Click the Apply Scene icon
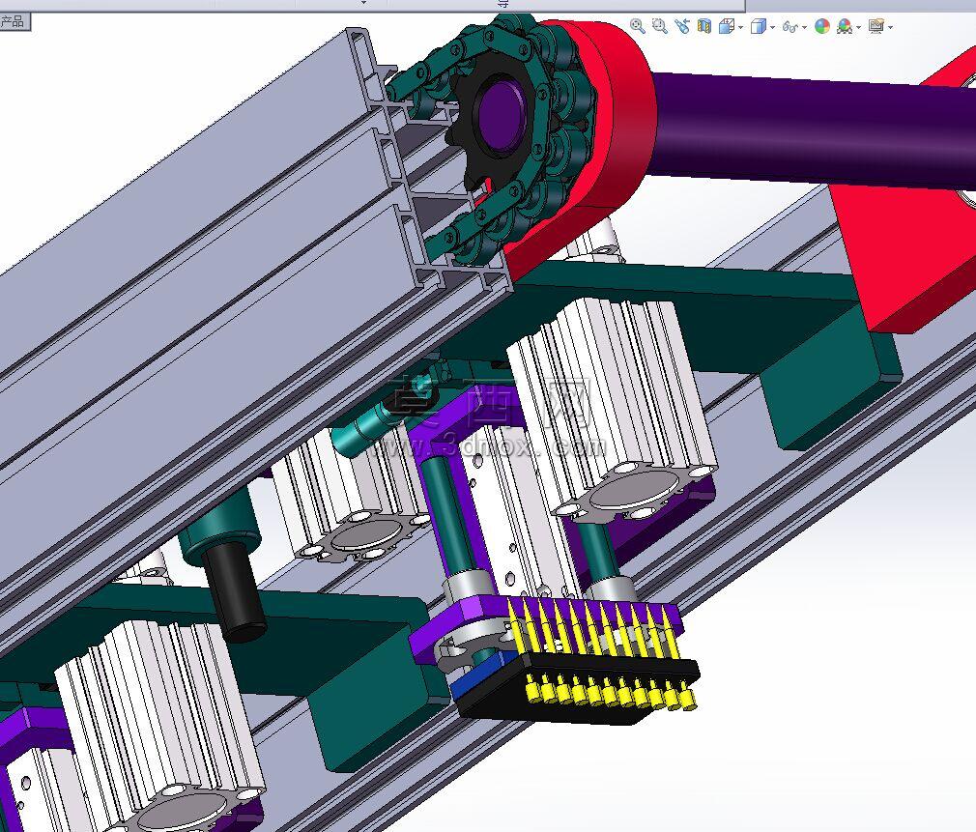The height and width of the screenshot is (832, 976). (845, 26)
